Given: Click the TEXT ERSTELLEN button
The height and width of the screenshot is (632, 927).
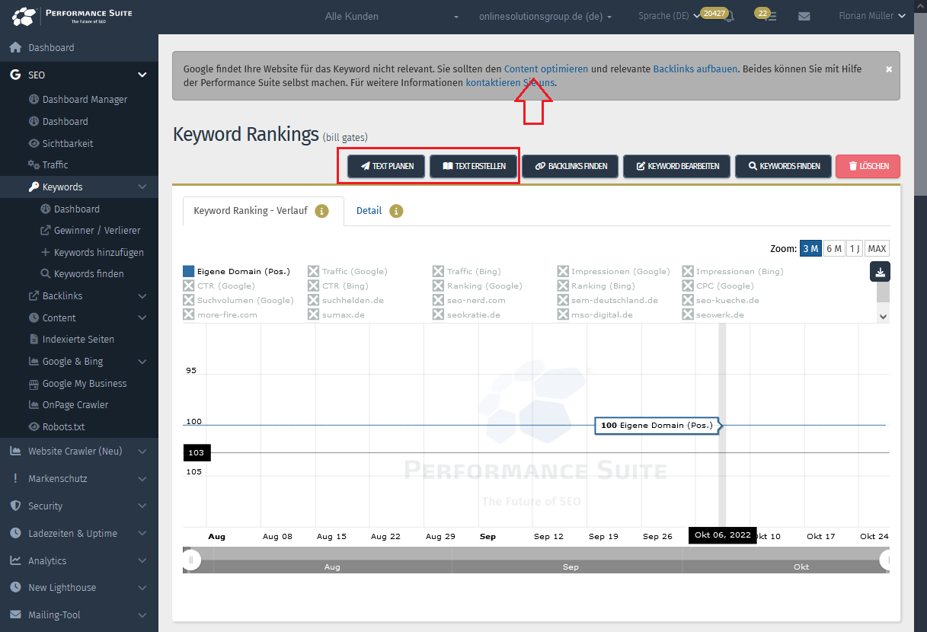Looking at the screenshot, I should click(x=473, y=166).
